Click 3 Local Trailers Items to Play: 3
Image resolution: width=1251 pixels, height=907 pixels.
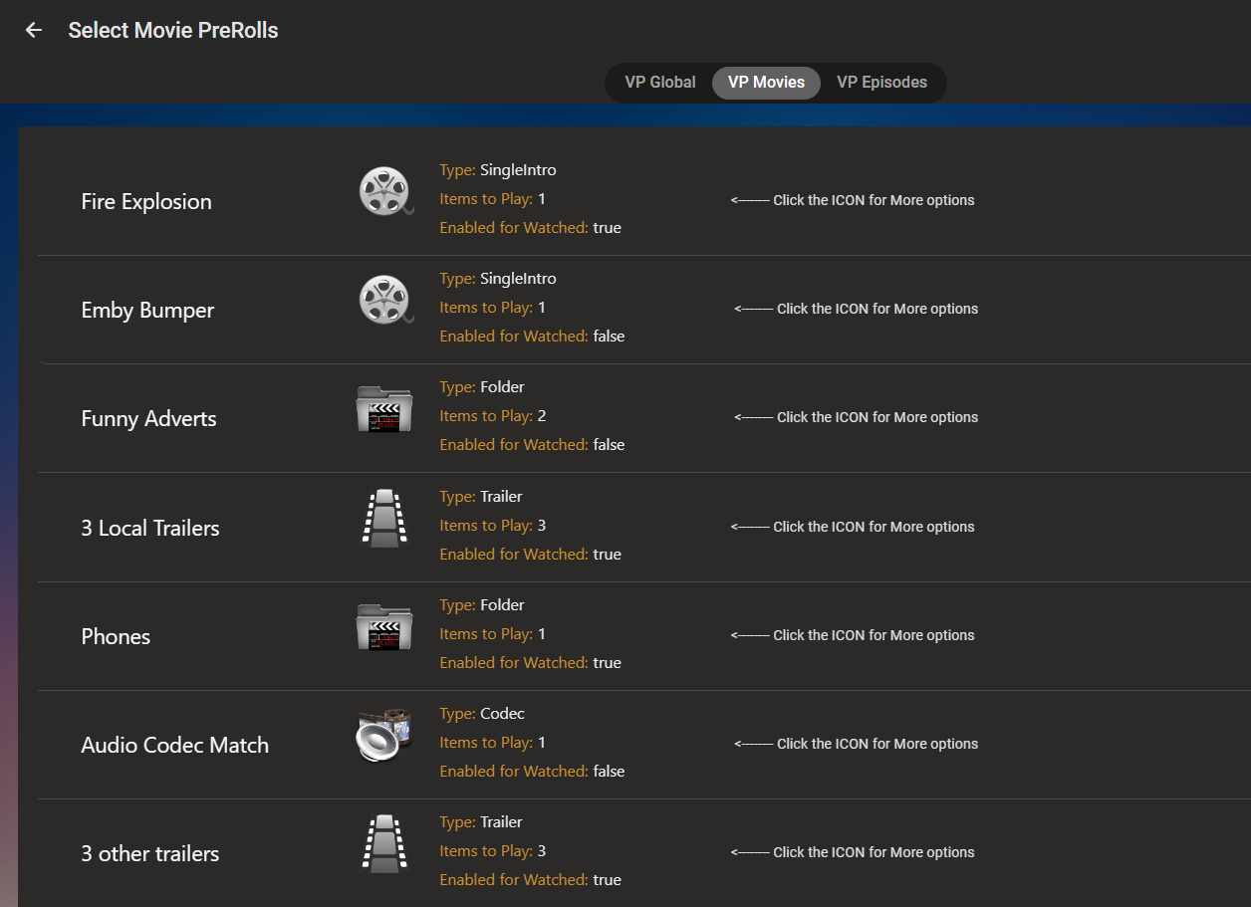493,526
